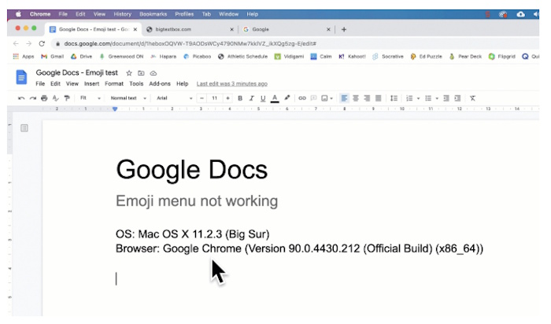This screenshot has height=324, width=551.
Task: Select the Paint format tool
Action: click(x=67, y=98)
